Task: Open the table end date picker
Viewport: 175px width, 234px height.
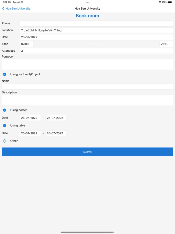Action: point(56,133)
